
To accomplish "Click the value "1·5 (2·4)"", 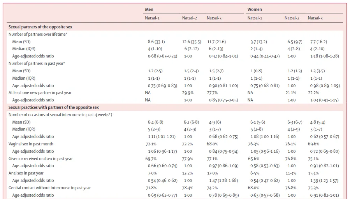I will 191,71.
